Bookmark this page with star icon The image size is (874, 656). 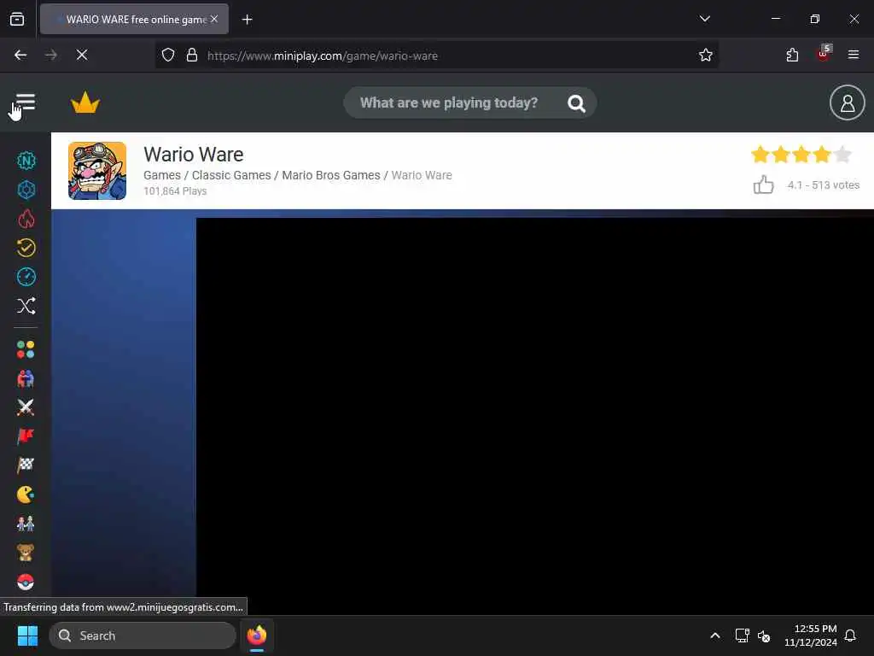[x=706, y=55]
